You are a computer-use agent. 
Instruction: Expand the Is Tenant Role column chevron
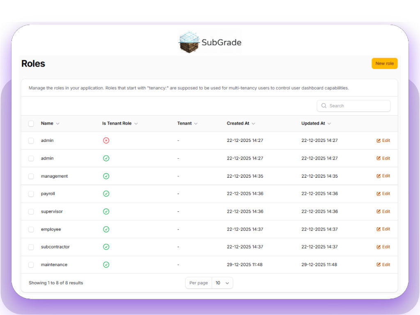point(136,123)
